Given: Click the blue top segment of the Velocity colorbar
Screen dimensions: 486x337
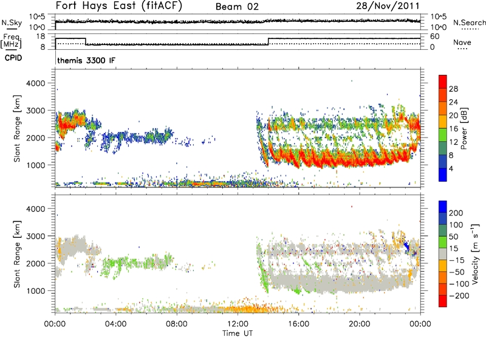Looking at the screenshot, I should [443, 207].
